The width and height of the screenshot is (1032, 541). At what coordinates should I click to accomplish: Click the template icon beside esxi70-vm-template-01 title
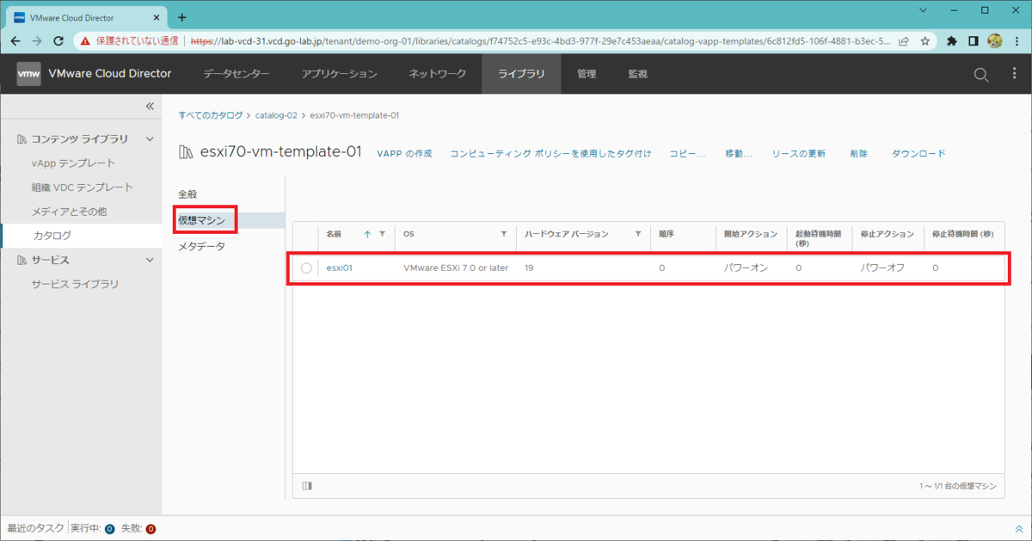pos(186,152)
